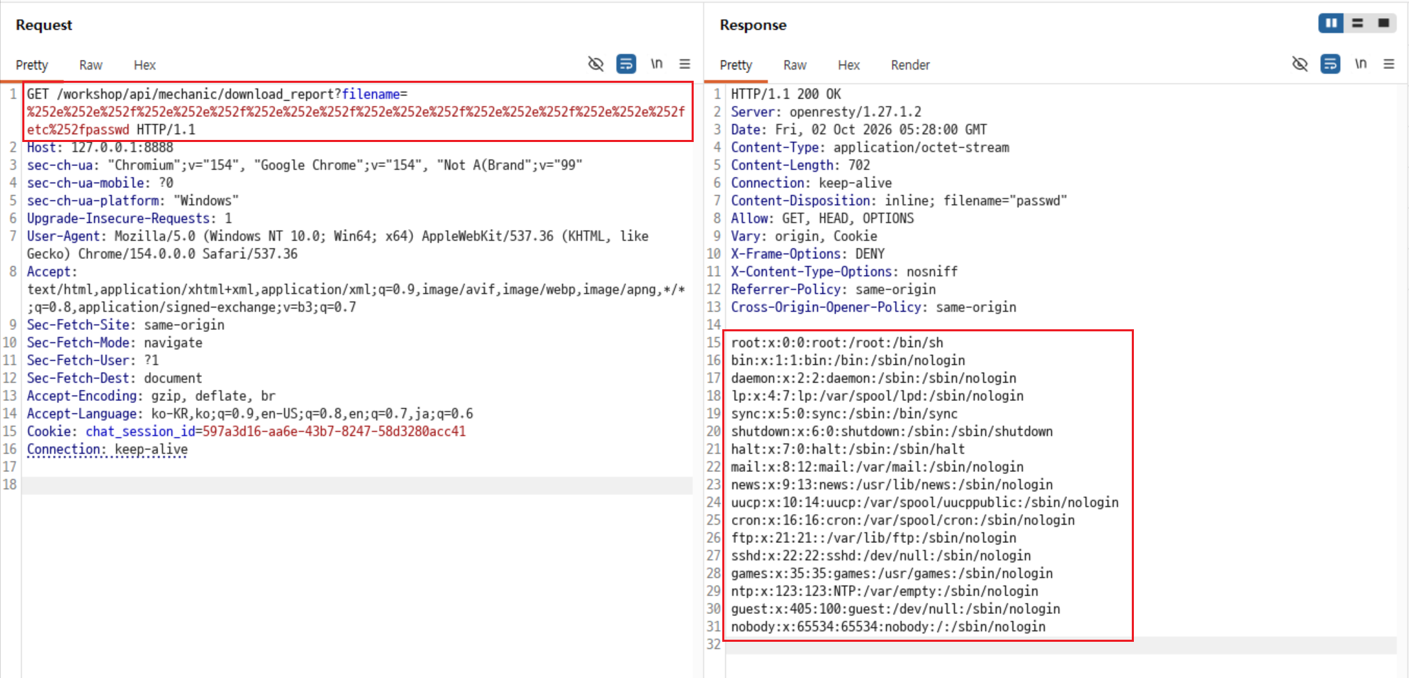Toggle show newline characters in Request panel
Screen dimensions: 1409x678
tap(656, 64)
